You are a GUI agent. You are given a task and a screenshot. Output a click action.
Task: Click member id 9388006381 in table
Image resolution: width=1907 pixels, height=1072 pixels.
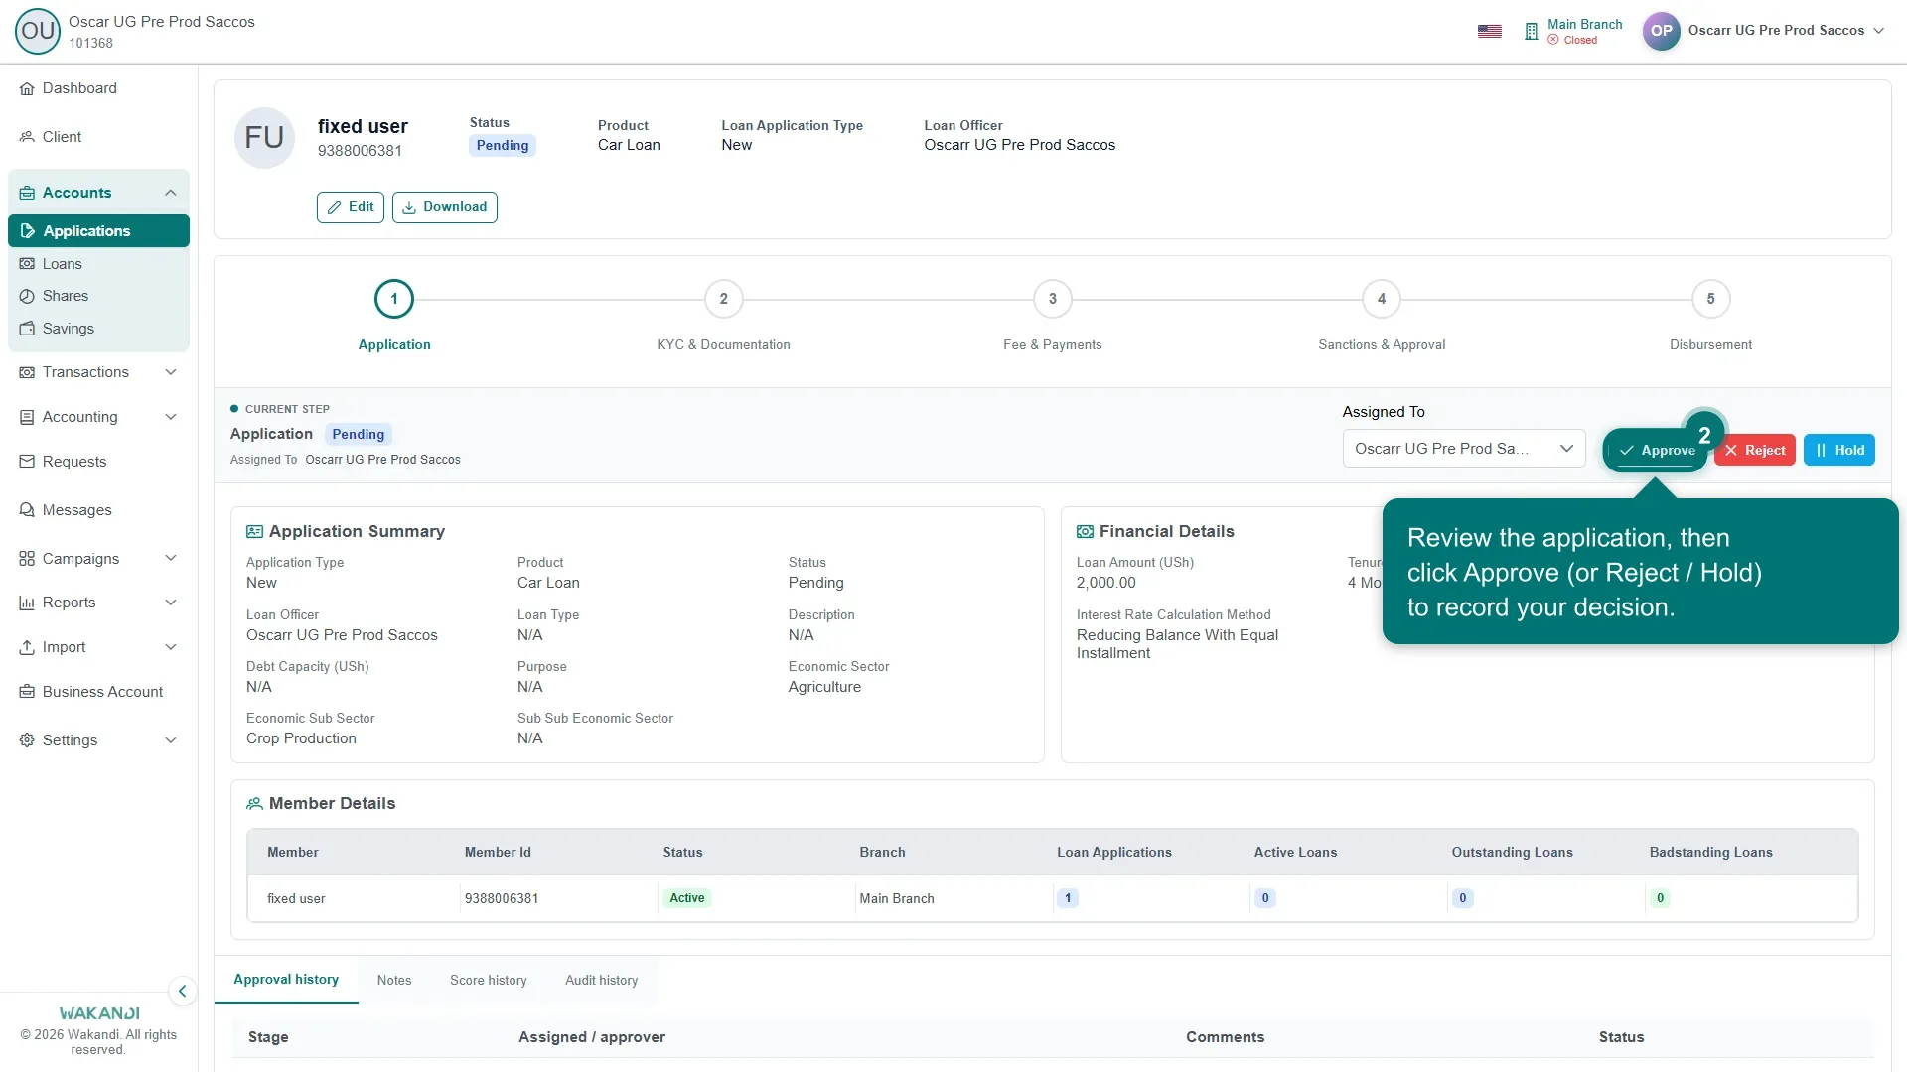[x=502, y=899]
